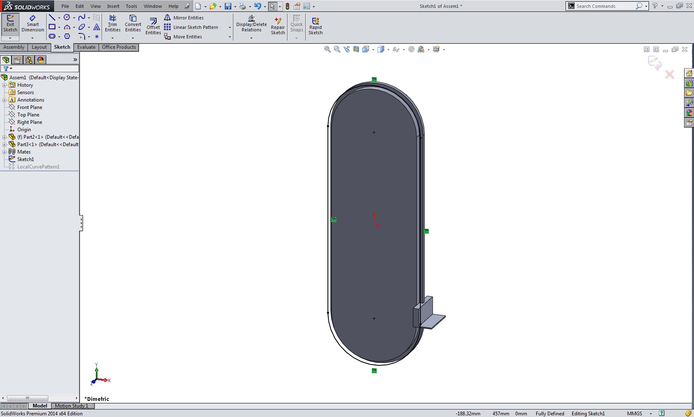Toggle Exit Sketch mode
The height and width of the screenshot is (417, 694).
point(10,24)
